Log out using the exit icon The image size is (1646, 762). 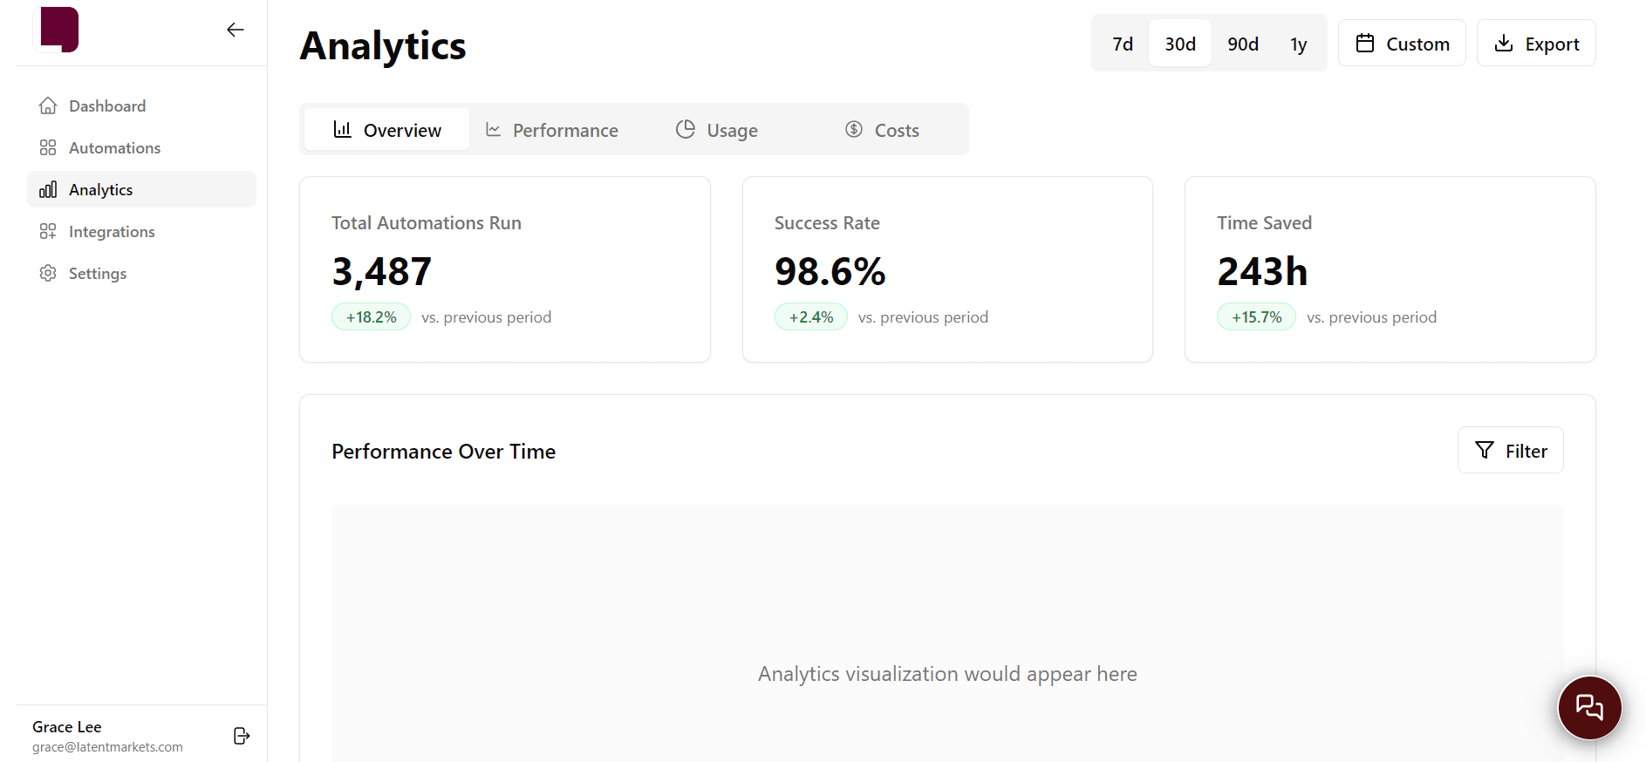(x=242, y=736)
